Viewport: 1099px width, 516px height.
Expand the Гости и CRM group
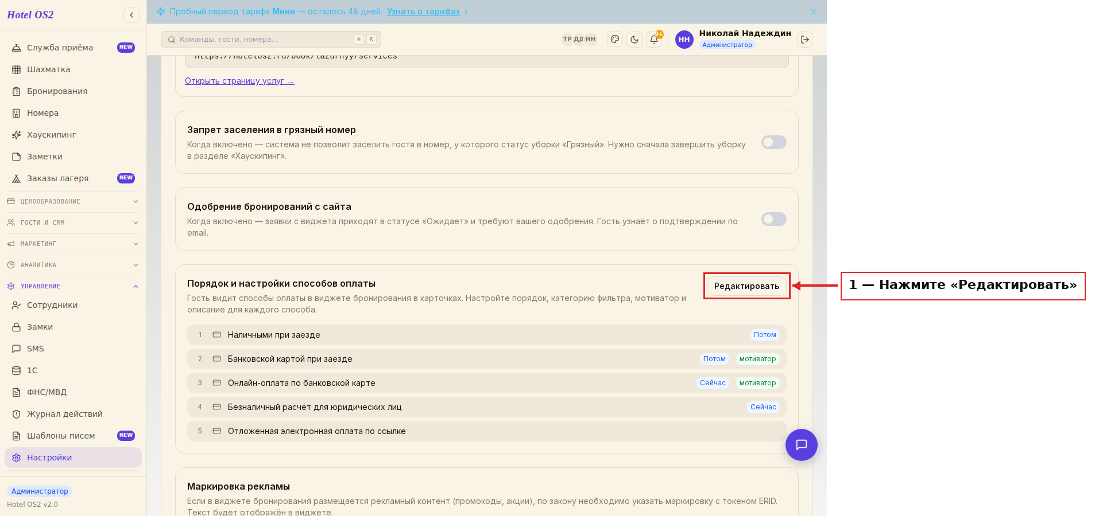(73, 222)
